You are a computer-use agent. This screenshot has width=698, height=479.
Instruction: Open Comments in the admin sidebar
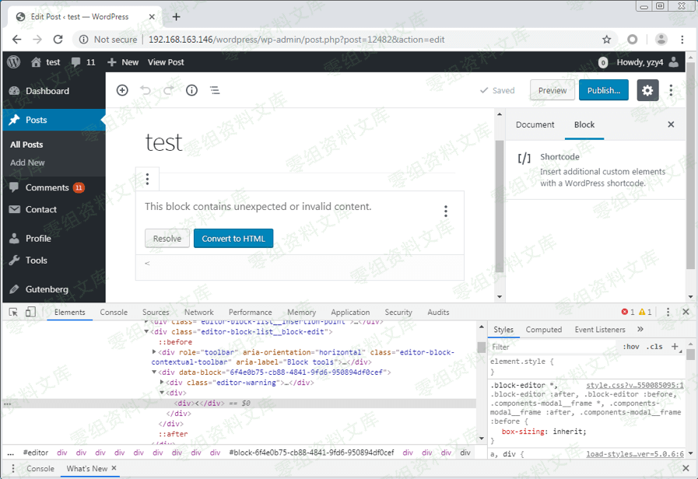[x=47, y=187]
